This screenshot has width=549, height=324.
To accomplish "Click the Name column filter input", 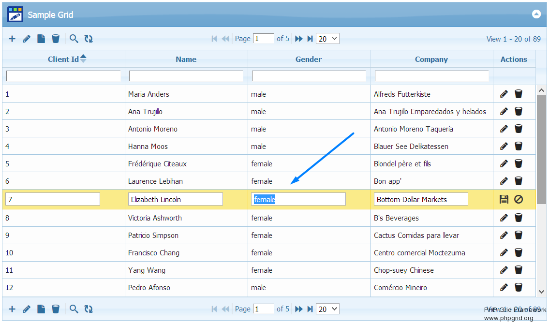I will tap(186, 76).
